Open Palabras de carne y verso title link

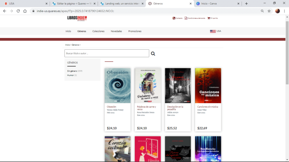tap(146, 108)
